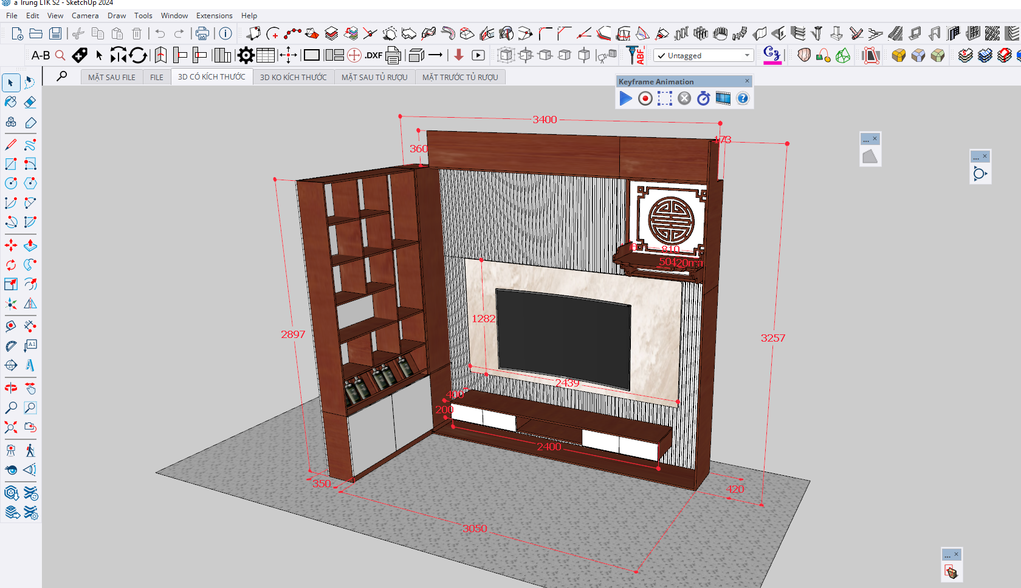This screenshot has width=1021, height=588.
Task: Click the Zoom Extents icon
Action: point(11,428)
